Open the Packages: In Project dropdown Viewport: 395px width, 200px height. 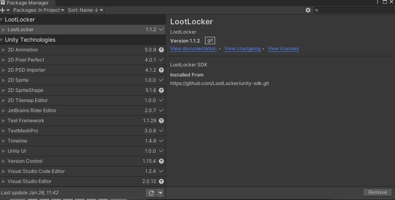point(39,10)
